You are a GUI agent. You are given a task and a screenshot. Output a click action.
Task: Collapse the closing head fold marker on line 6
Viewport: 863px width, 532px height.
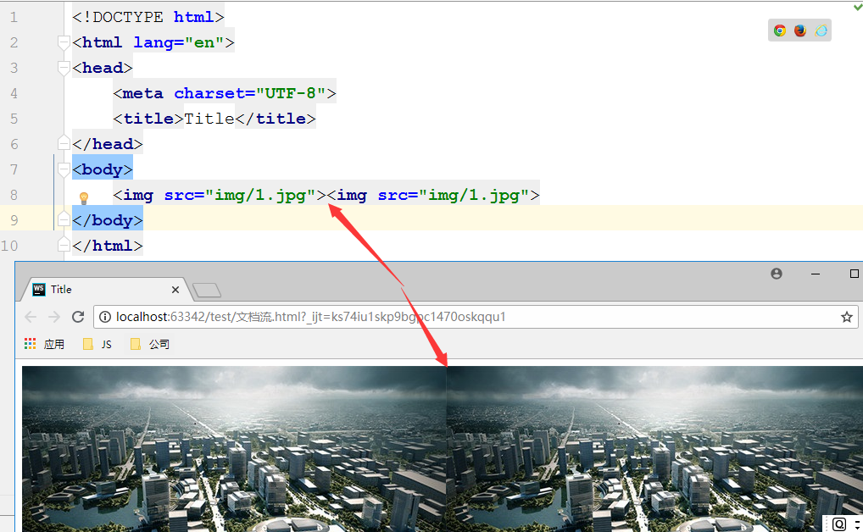64,143
